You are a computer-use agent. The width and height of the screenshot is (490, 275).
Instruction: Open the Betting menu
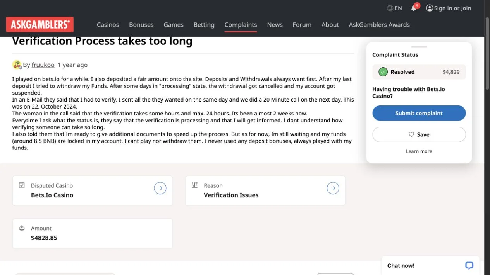pyautogui.click(x=204, y=25)
